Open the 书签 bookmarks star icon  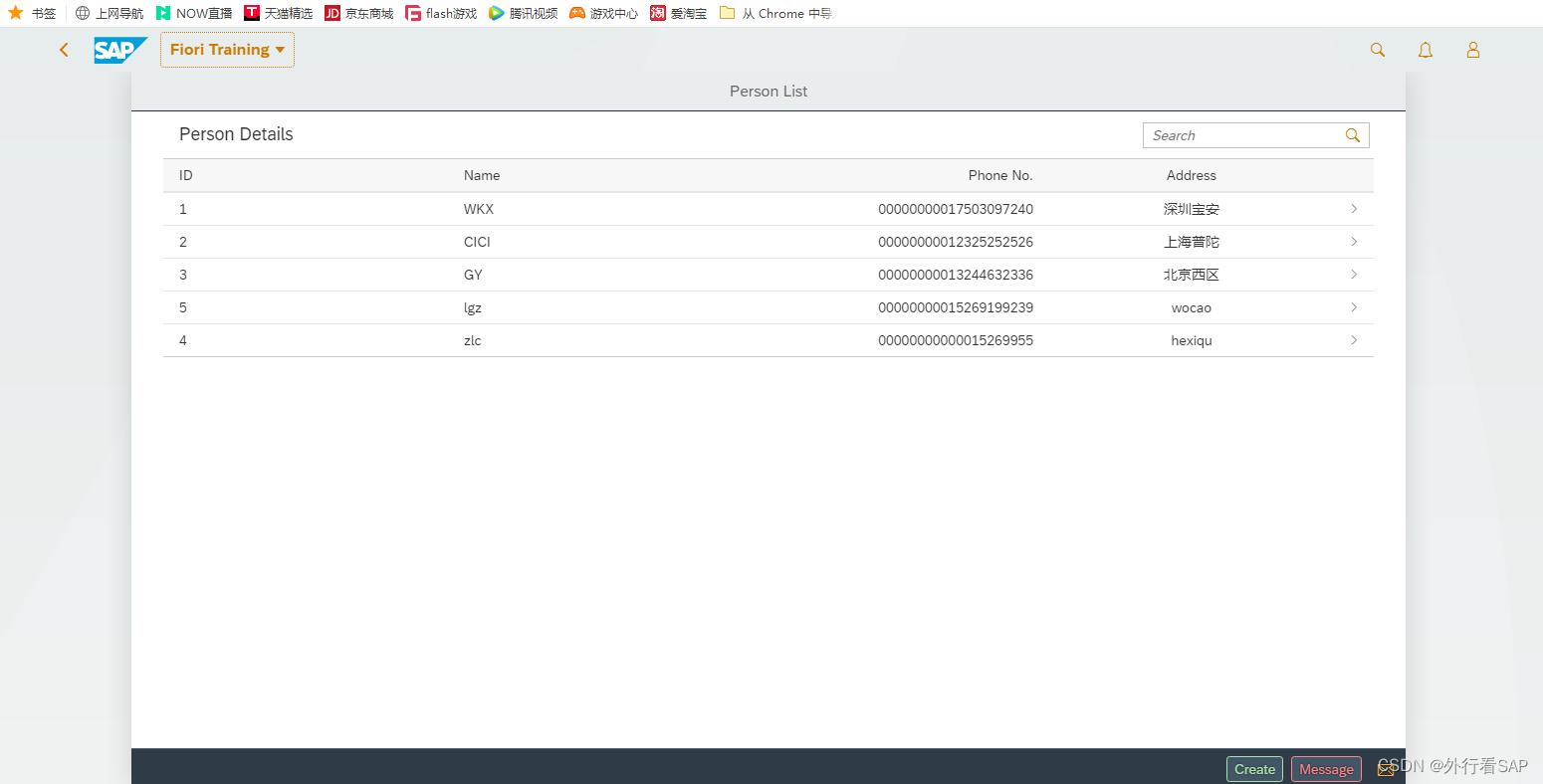(x=16, y=13)
